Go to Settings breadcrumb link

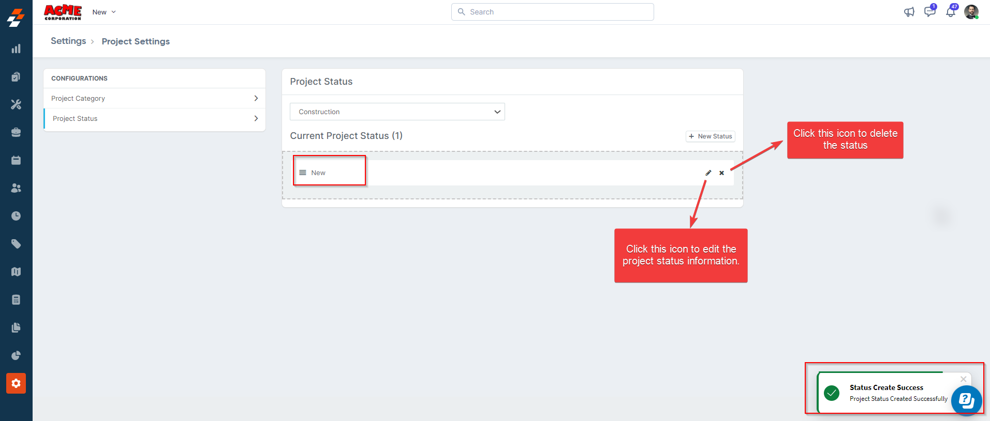pos(68,41)
